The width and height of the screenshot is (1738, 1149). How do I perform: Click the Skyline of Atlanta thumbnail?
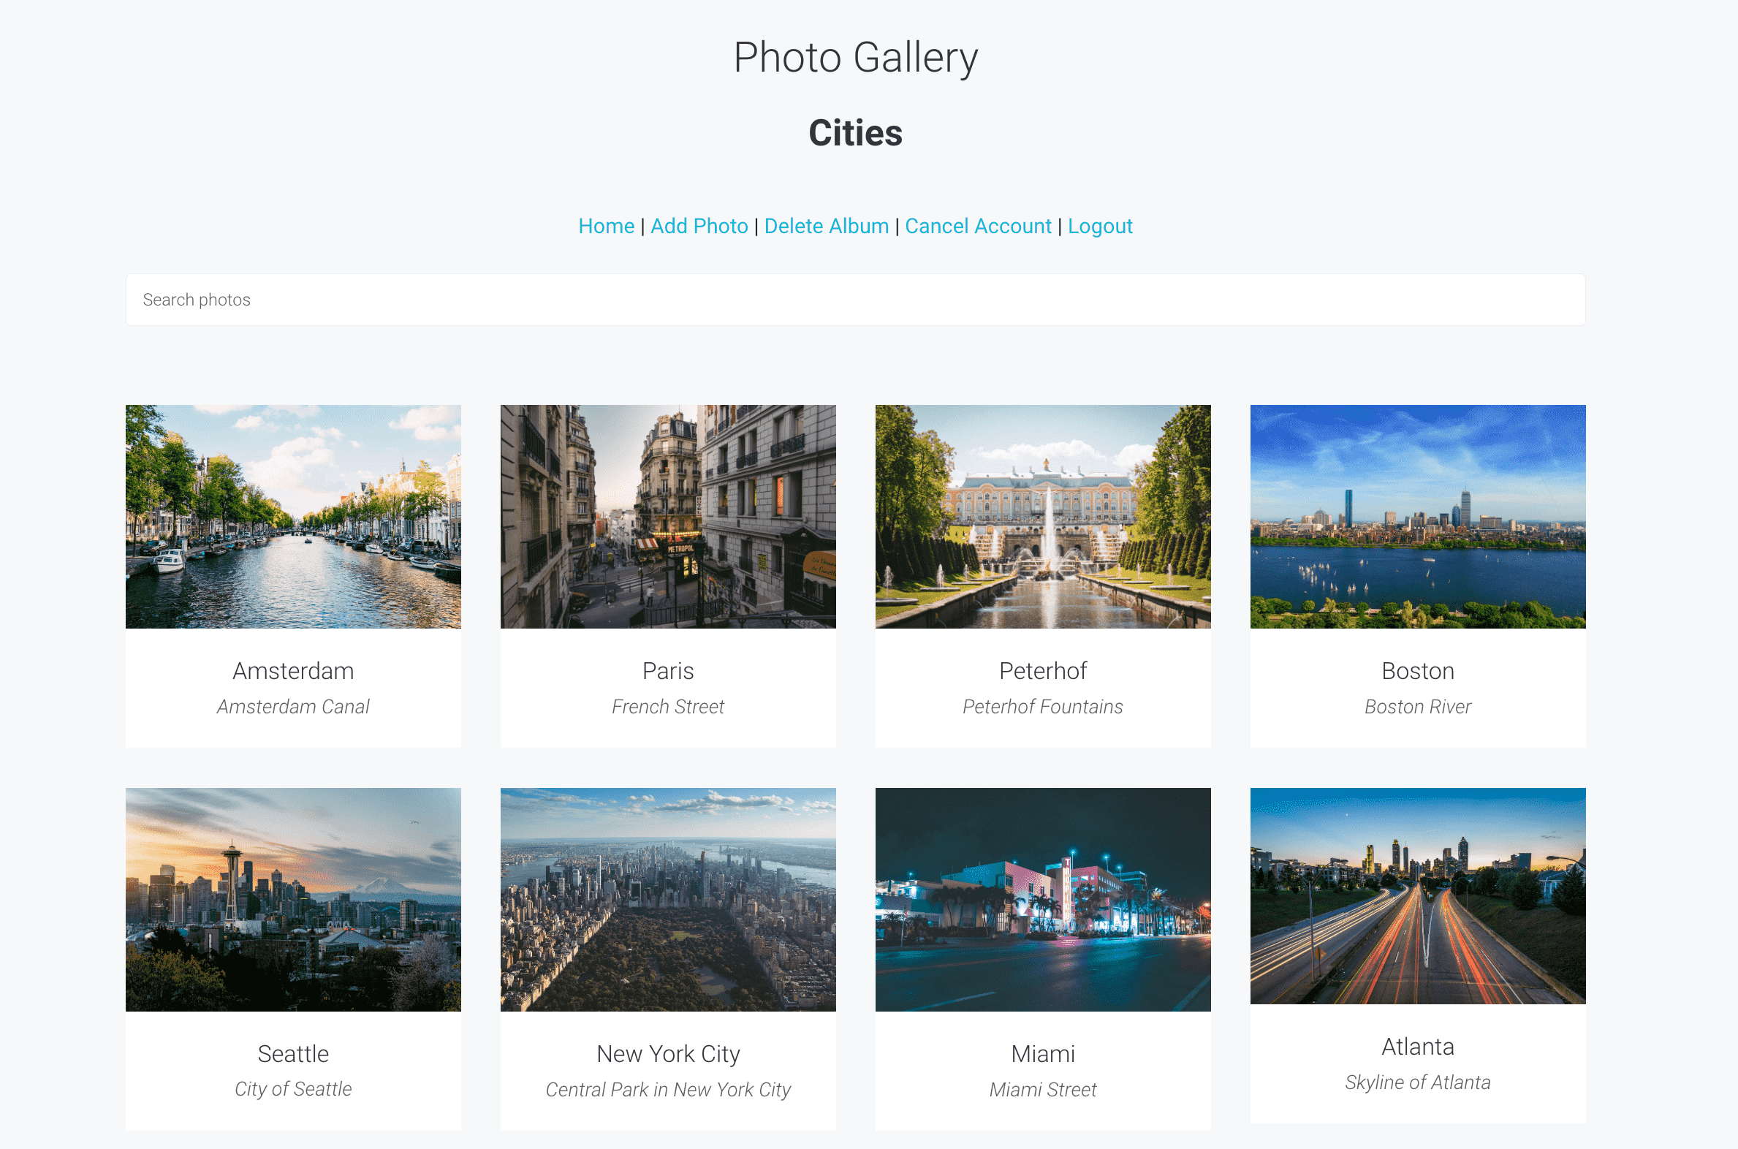1418,900
